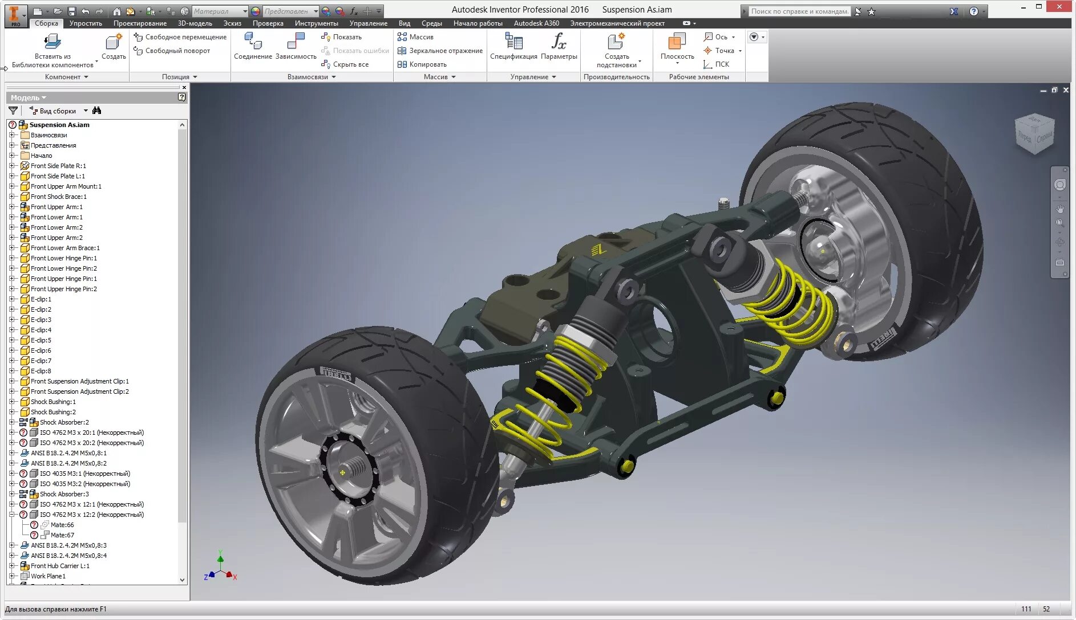This screenshot has width=1076, height=620.
Task: Click the binoculars find icon in browser
Action: pyautogui.click(x=96, y=111)
